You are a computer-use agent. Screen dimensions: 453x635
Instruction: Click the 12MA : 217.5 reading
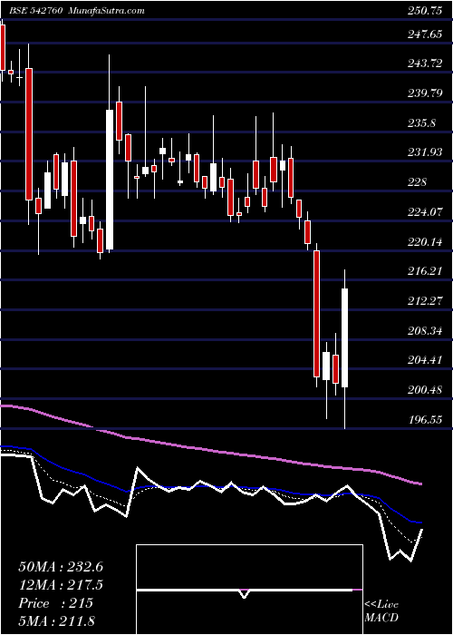click(x=61, y=585)
